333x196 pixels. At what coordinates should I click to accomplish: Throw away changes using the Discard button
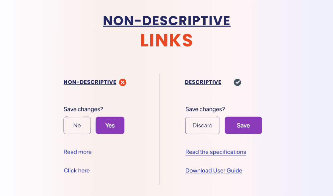(x=202, y=125)
